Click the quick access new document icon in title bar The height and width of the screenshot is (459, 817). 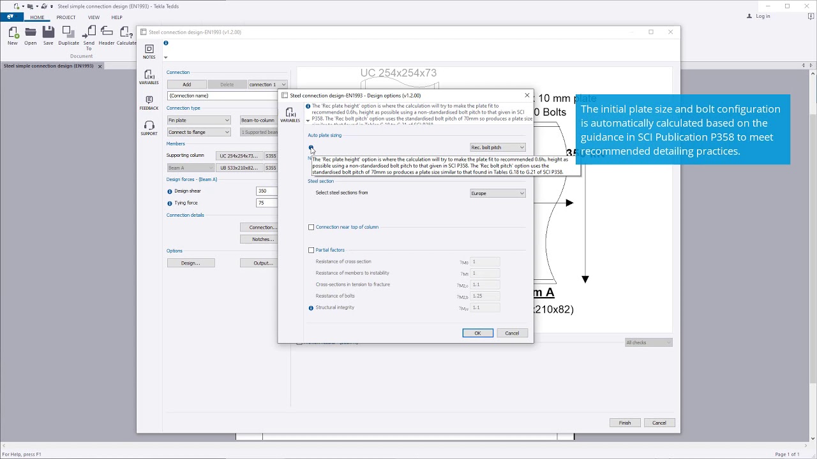pyautogui.click(x=17, y=6)
